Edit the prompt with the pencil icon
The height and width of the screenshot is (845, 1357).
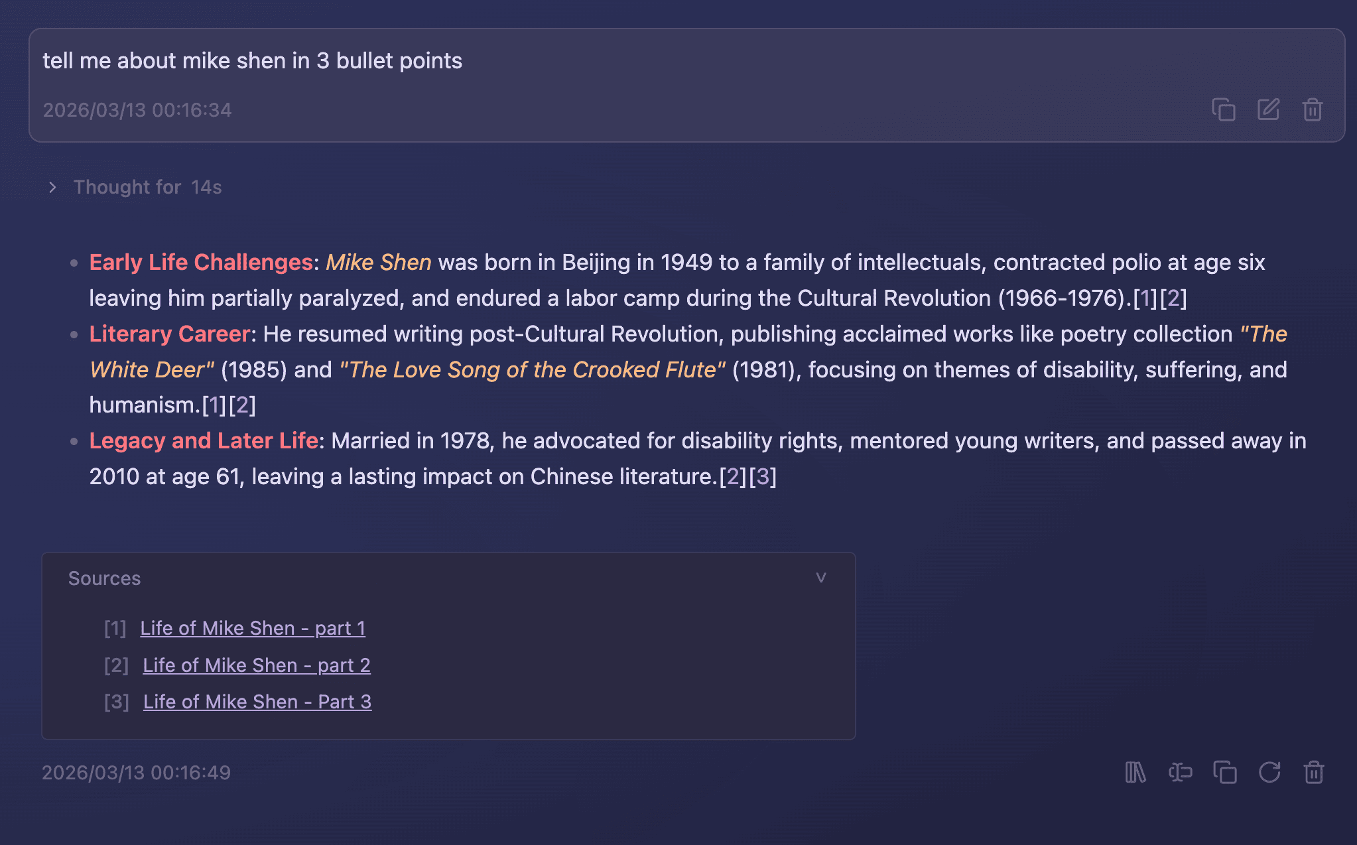[x=1268, y=109]
